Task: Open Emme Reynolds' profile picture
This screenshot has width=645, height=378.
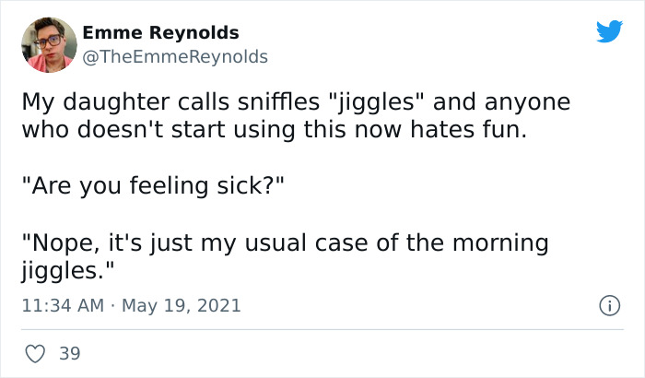Action: pos(48,45)
